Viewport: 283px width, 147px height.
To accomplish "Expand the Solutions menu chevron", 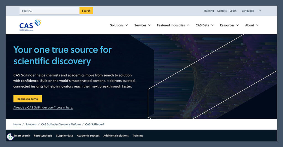I will 127,25.
